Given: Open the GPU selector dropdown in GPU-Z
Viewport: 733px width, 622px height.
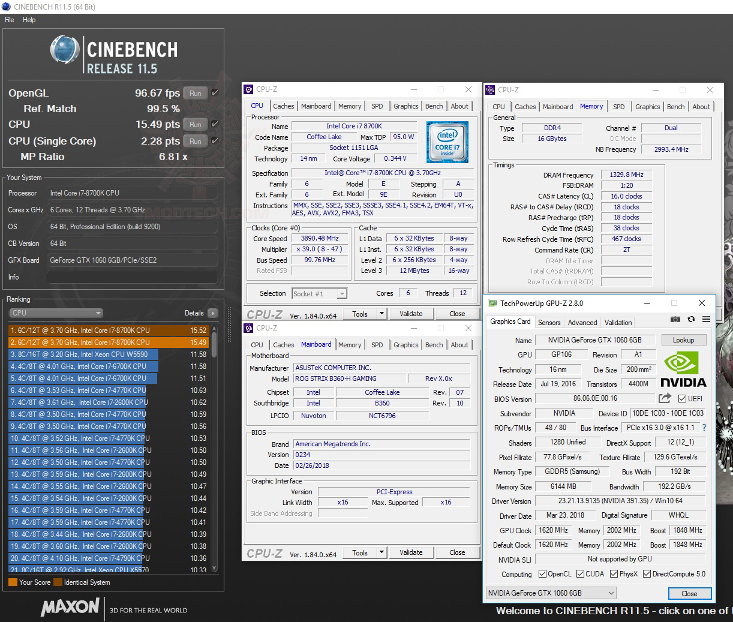Looking at the screenshot, I should 551,593.
